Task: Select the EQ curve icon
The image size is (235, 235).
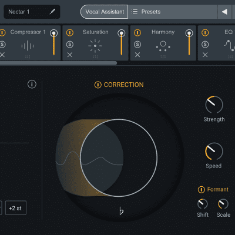Action: tap(230, 45)
